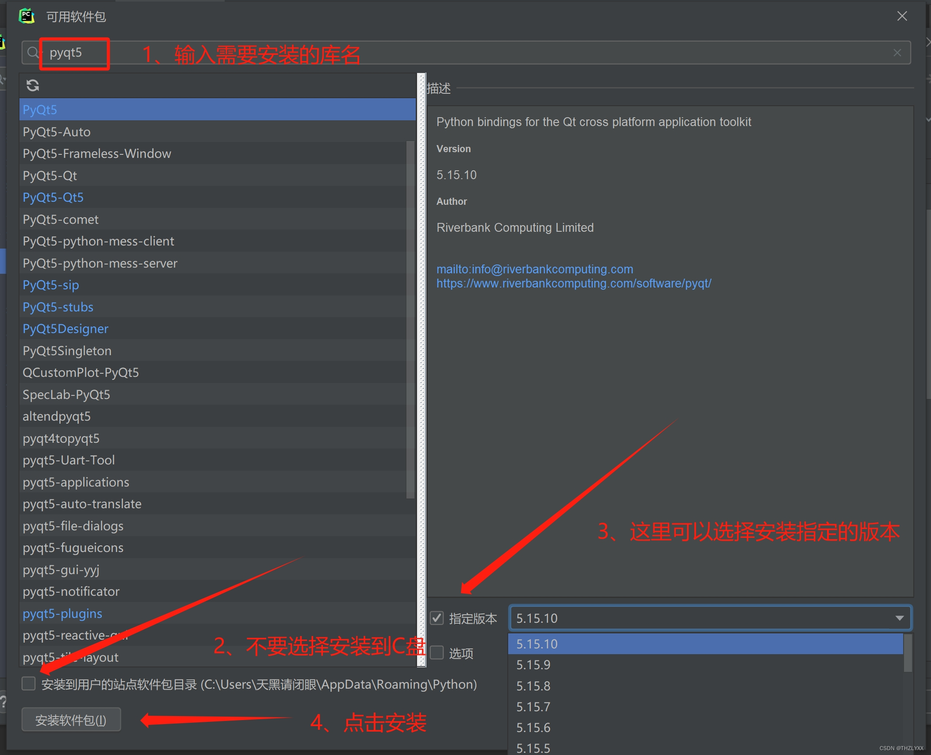Click the refresh packages list icon
Image resolution: width=931 pixels, height=755 pixels.
33,85
